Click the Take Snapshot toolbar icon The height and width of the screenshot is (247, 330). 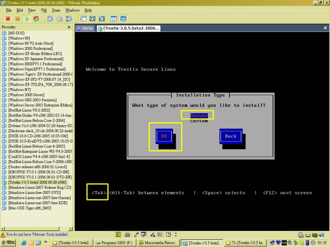tap(50, 19)
